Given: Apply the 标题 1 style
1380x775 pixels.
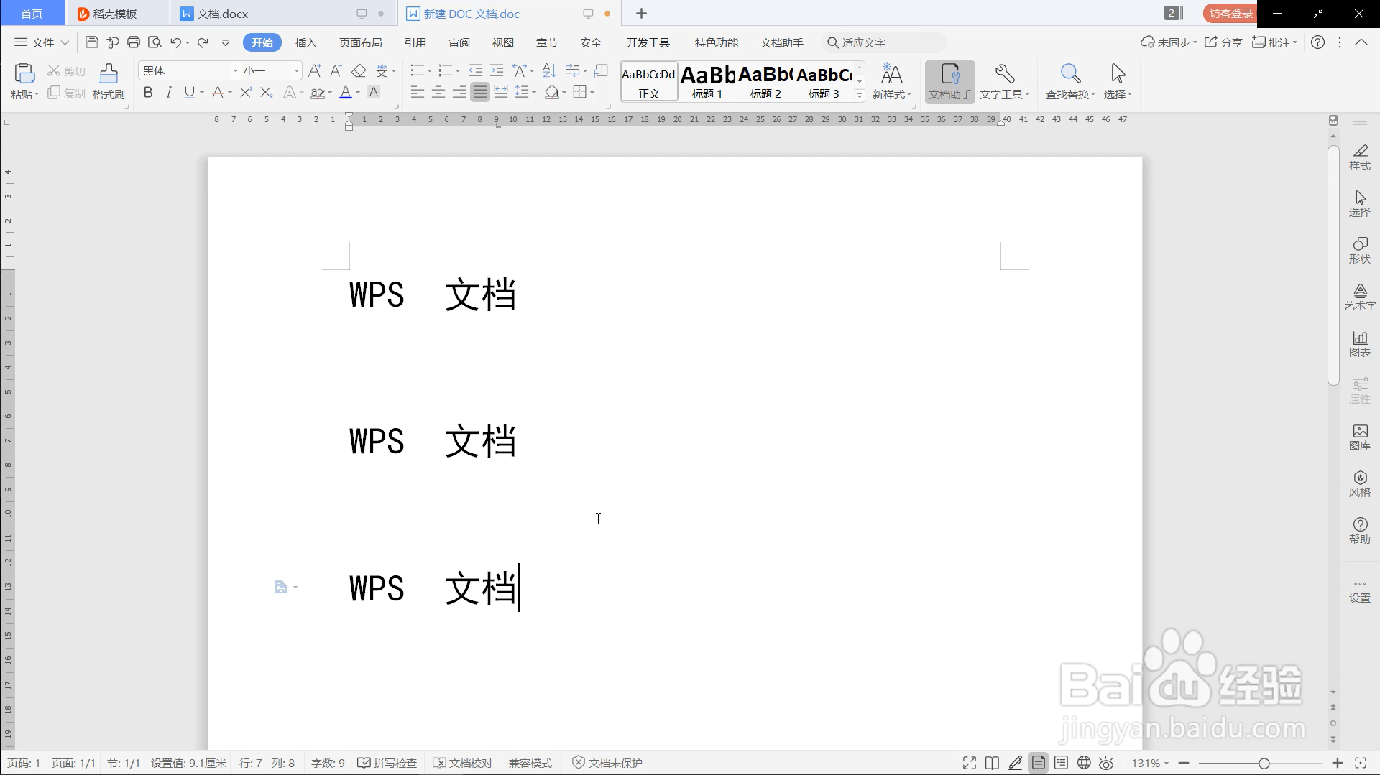Looking at the screenshot, I should click(x=707, y=80).
